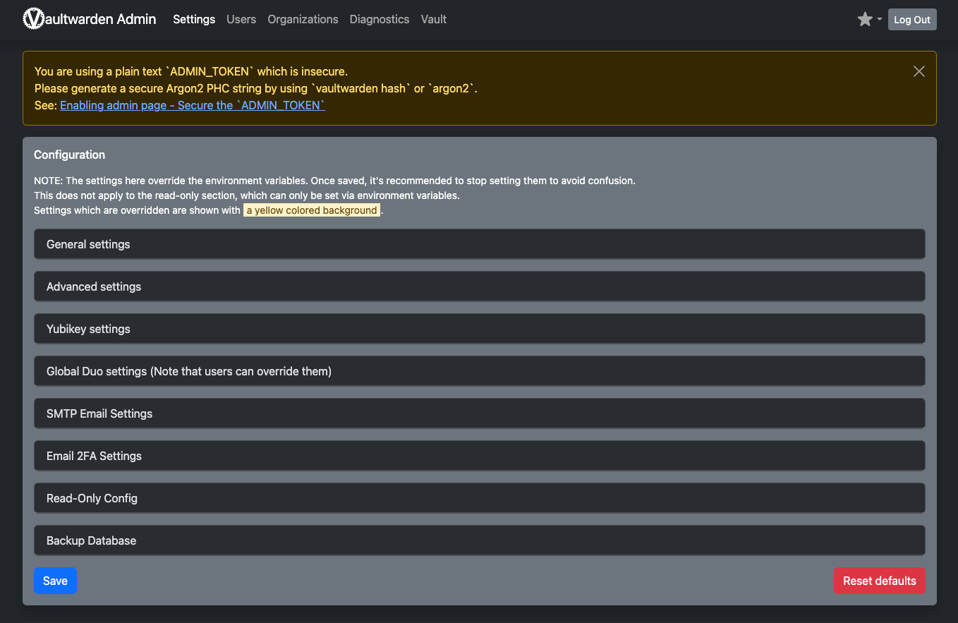Expand the Advanced settings section

coord(479,286)
